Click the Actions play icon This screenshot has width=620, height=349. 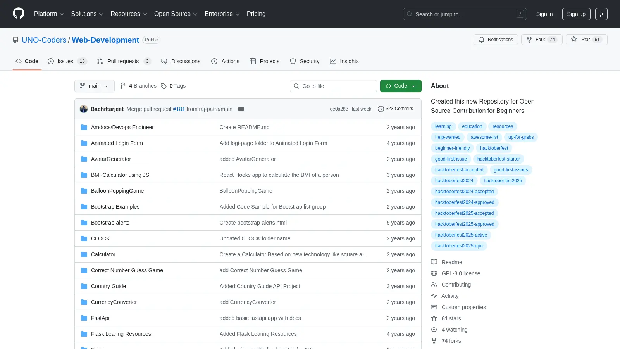(x=214, y=61)
